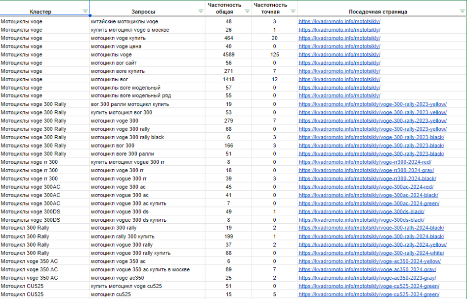Screen dimensions: 467x299
Task: Select the cell 'мотоцикл vogue 300 rally купить'
Action: (147, 253)
